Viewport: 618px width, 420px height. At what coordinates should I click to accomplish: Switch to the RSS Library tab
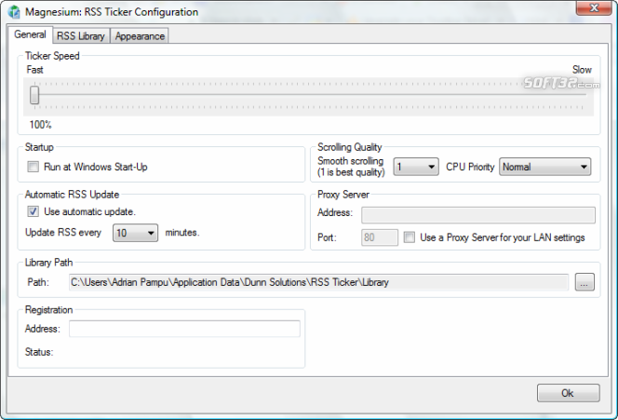[x=81, y=36]
